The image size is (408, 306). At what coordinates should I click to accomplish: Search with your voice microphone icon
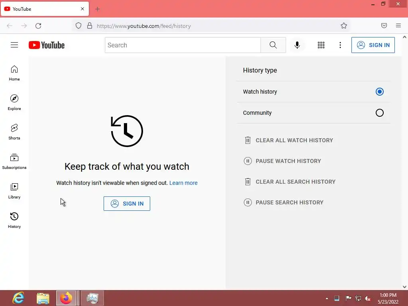click(x=297, y=45)
